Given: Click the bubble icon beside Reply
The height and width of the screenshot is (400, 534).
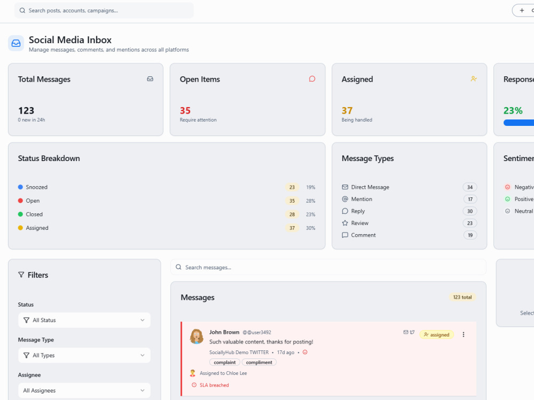Looking at the screenshot, I should point(345,211).
